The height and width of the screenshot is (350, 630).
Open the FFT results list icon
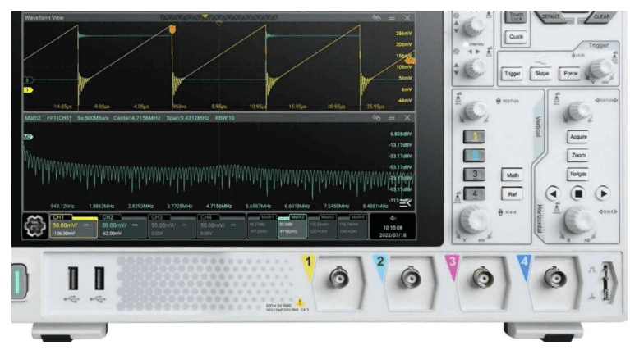[405, 203]
